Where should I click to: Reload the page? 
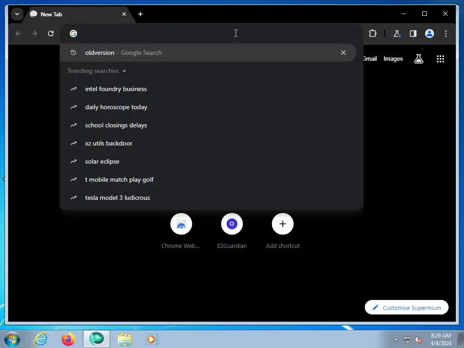(51, 34)
